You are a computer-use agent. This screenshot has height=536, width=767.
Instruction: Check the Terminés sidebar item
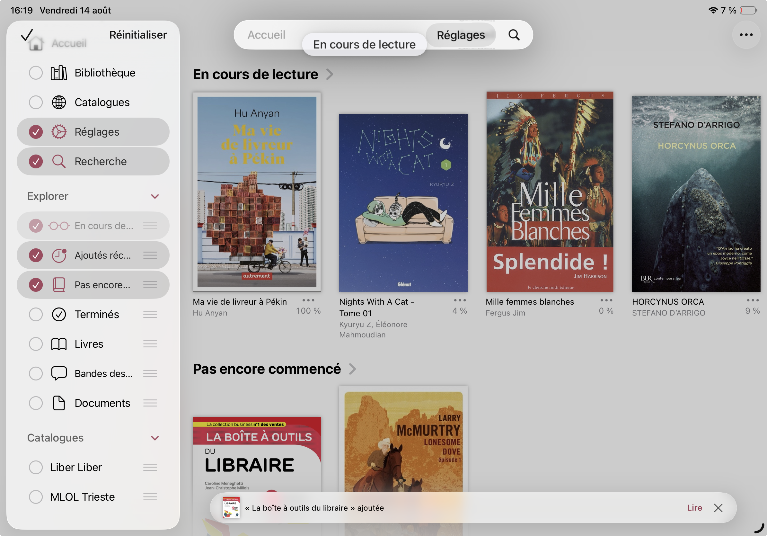[x=36, y=315]
